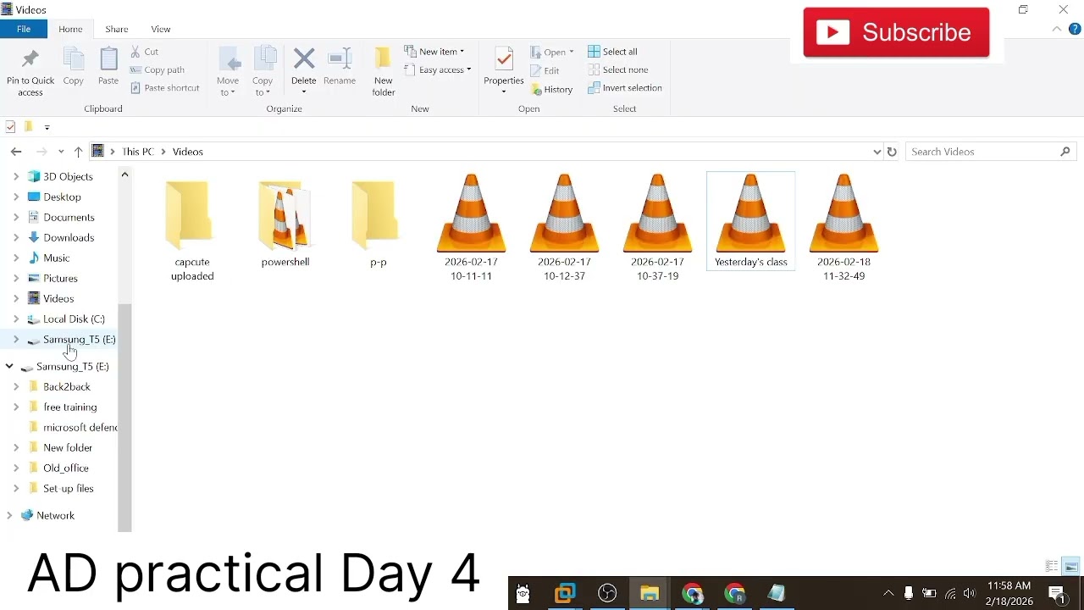Open the notification center icon

coord(1058,594)
